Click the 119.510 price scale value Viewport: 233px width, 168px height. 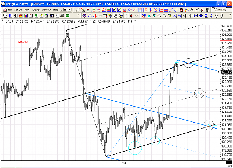[227, 159]
